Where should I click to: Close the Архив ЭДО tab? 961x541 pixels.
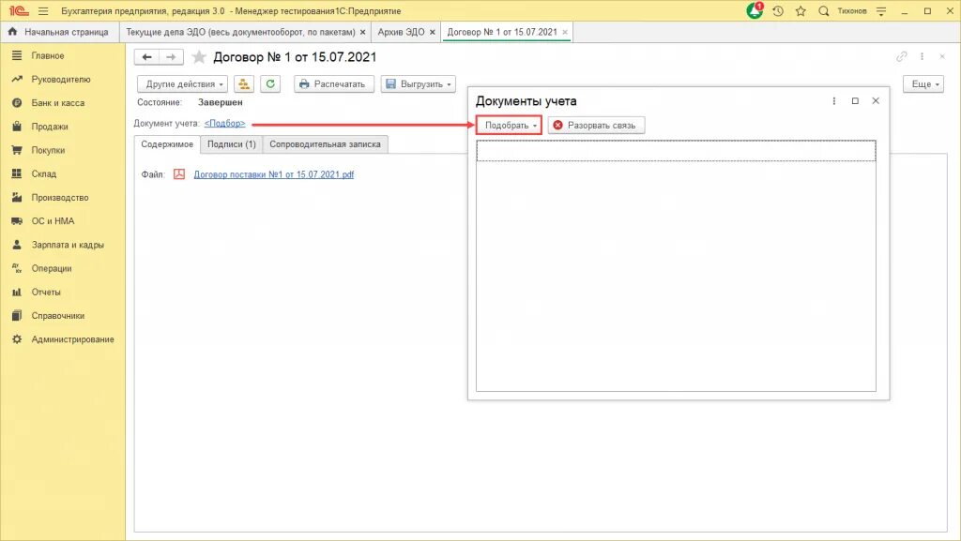pyautogui.click(x=432, y=33)
